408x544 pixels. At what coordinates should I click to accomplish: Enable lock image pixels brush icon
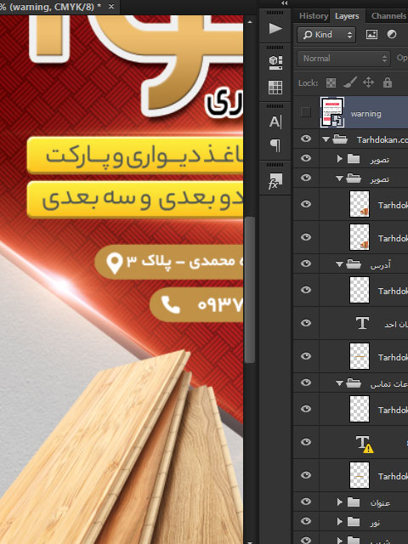point(349,82)
